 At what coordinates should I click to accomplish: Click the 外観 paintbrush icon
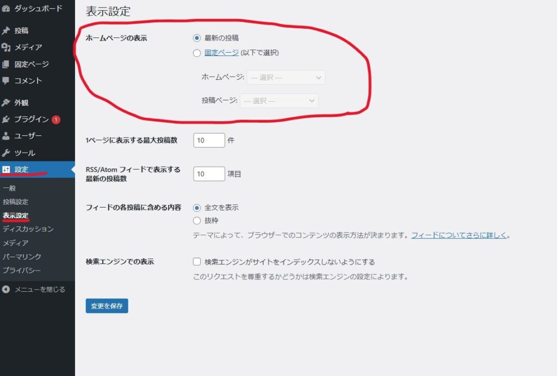[6, 103]
